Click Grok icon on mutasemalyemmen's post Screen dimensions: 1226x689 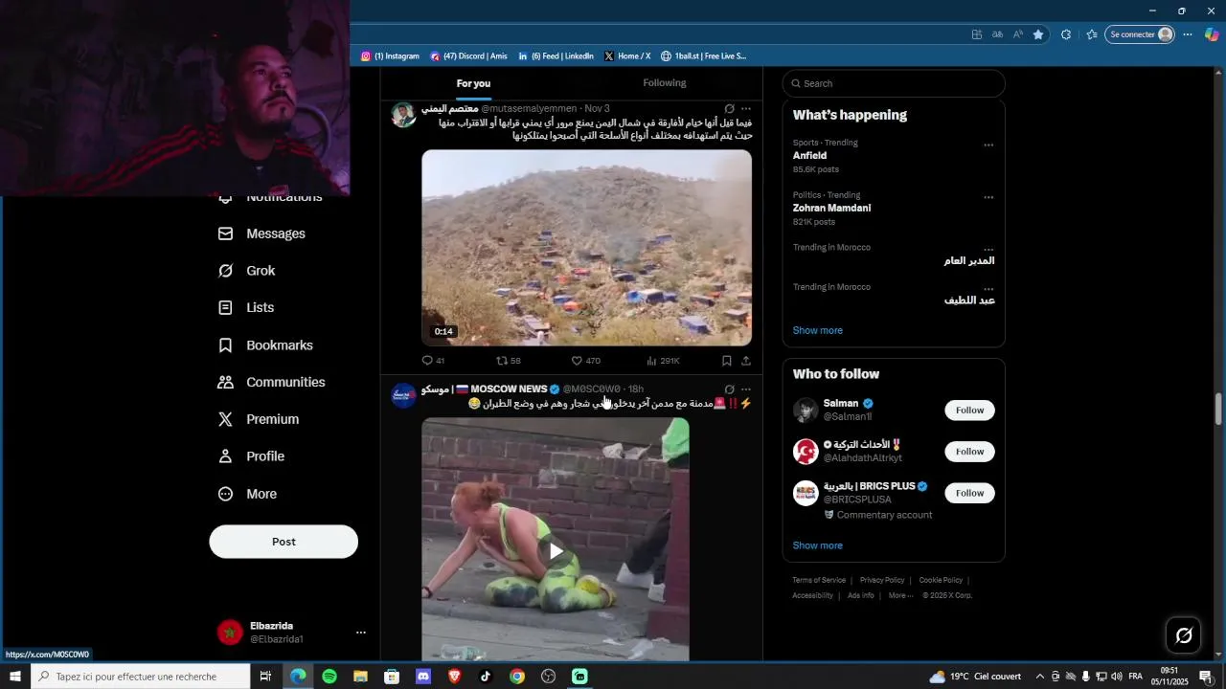tap(730, 109)
